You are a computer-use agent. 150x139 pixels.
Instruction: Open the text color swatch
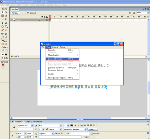click(x=71, y=126)
